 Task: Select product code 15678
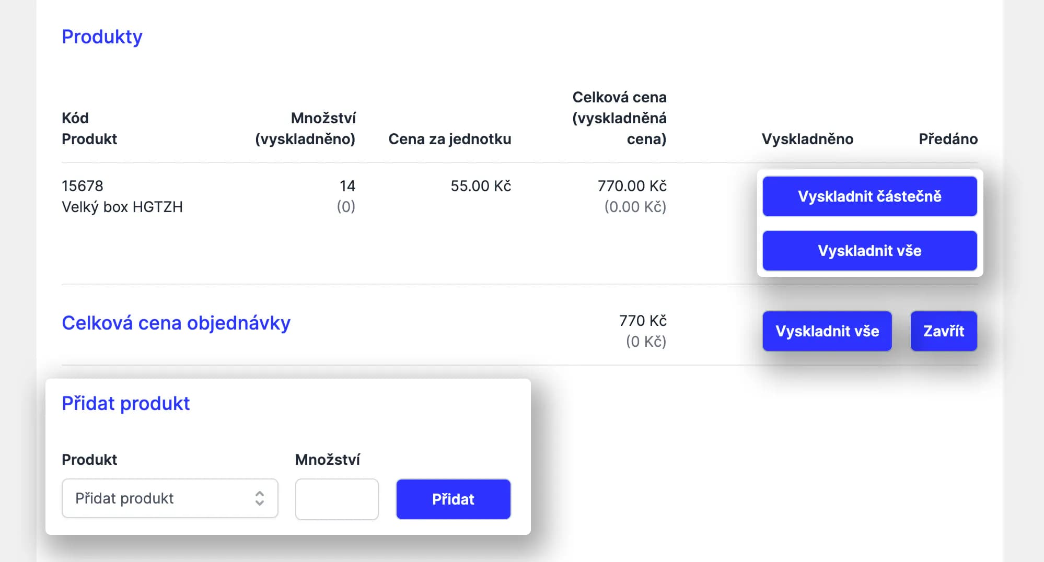83,186
